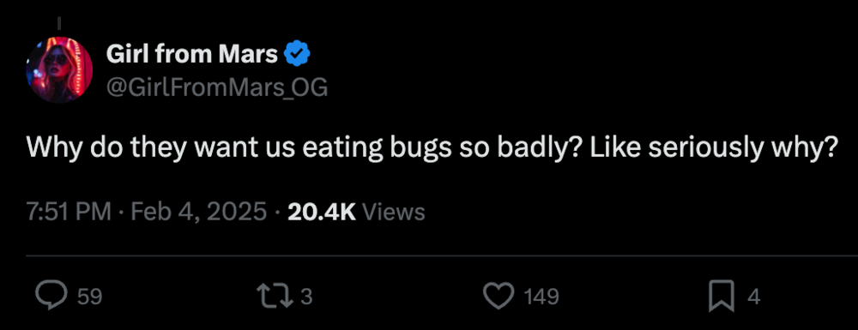
Task: Click the reply speech bubble icon
Action: [51, 296]
